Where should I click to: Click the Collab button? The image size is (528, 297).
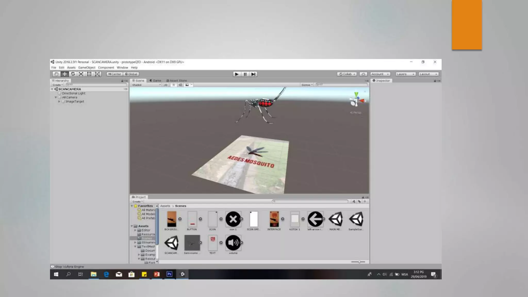(347, 74)
